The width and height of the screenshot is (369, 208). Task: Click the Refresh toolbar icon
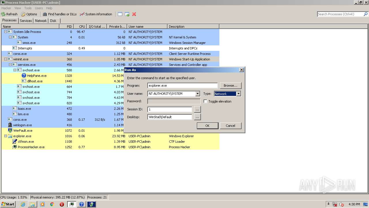3,14
